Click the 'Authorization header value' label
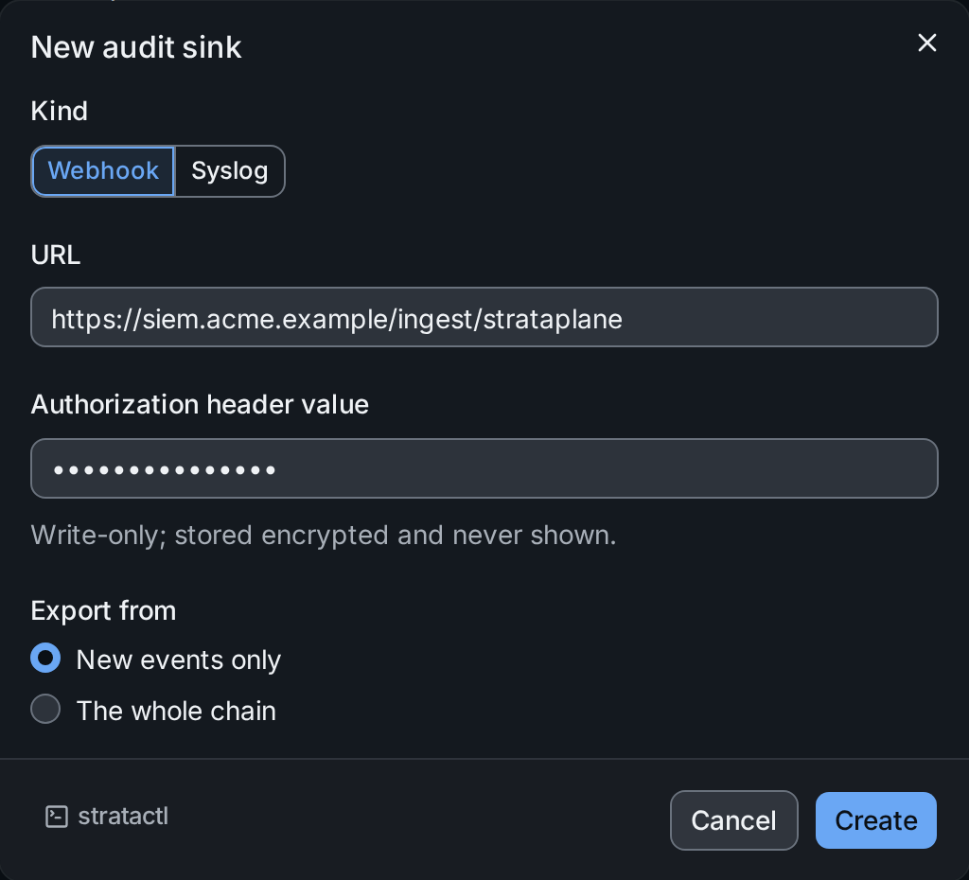 [x=201, y=404]
